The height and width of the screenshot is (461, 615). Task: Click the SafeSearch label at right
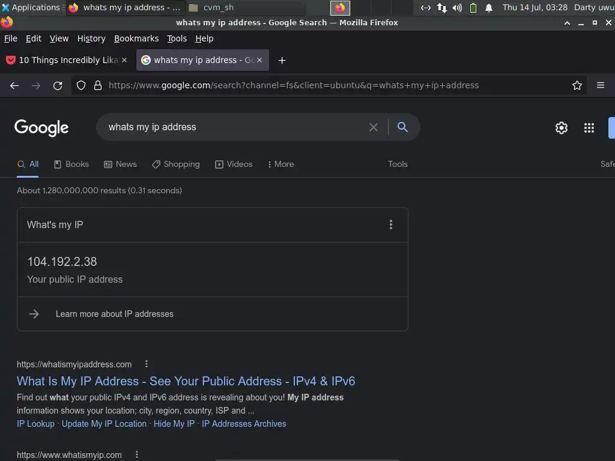tap(608, 164)
